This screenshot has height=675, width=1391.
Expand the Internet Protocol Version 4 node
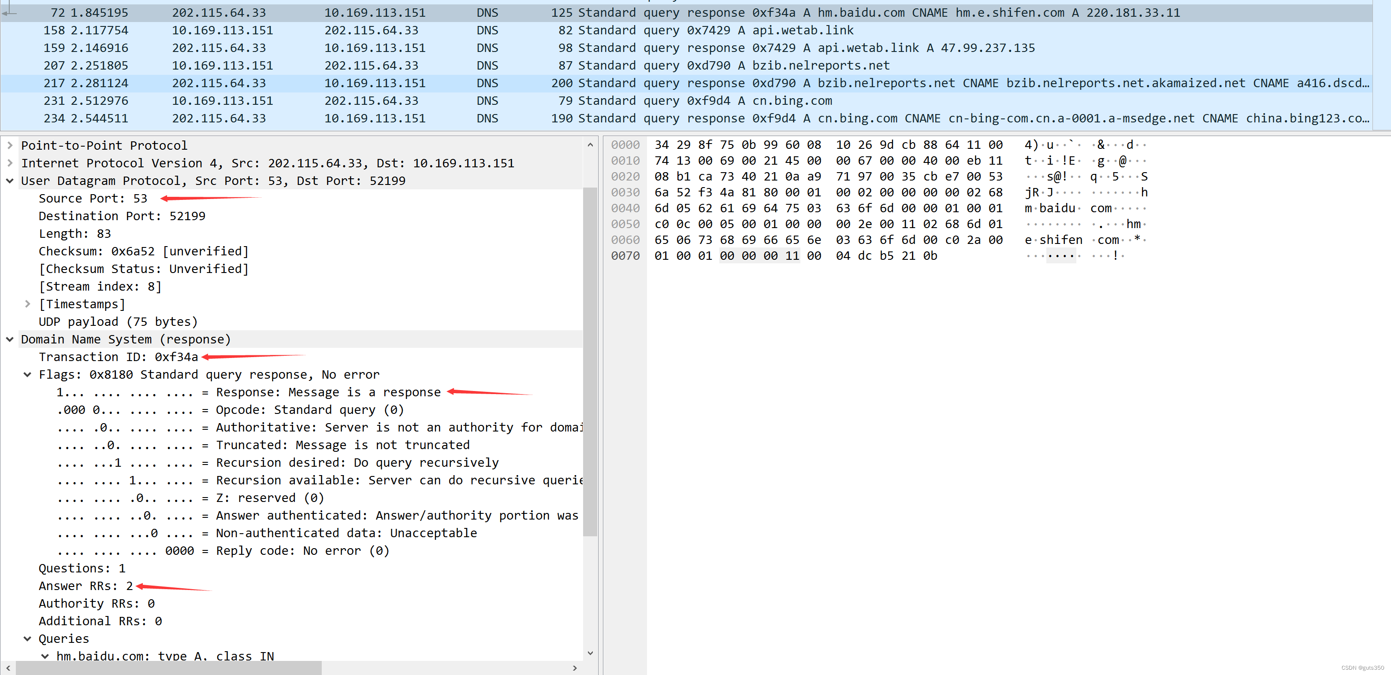click(10, 163)
